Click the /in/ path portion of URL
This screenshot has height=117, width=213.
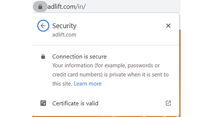pos(81,7)
